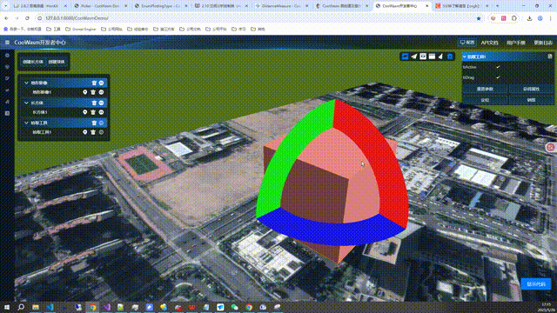Open the 用户手册 nav item
Screen dimensions: 557x313
(x=516, y=43)
